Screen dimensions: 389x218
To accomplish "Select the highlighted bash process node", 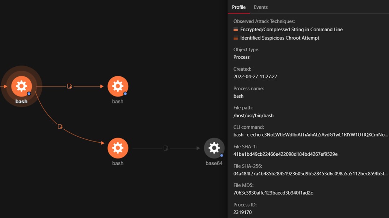I will 22,86.
